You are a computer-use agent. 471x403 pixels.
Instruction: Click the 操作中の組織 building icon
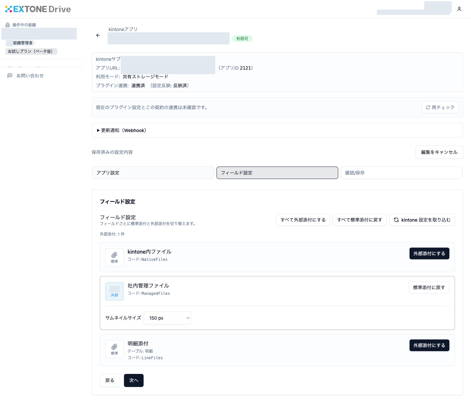8,25
